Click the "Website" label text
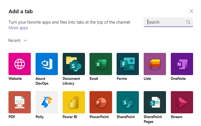The image size is (201, 126). (x=15, y=78)
